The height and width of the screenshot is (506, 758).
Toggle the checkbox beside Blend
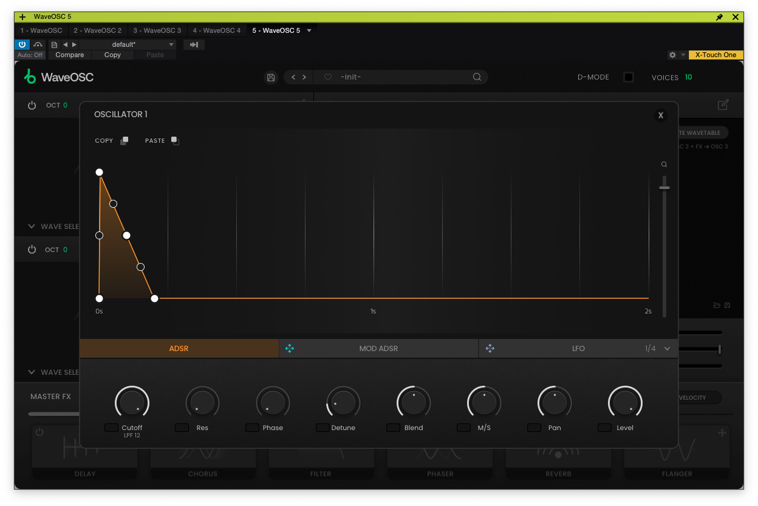pos(393,428)
